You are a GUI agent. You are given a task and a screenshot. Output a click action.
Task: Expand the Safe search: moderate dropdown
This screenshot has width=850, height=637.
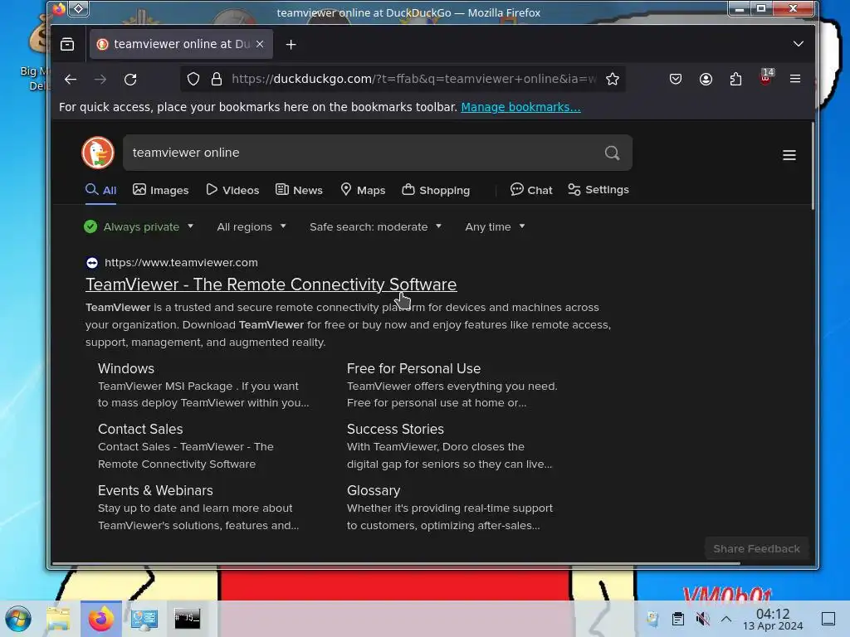pyautogui.click(x=375, y=227)
